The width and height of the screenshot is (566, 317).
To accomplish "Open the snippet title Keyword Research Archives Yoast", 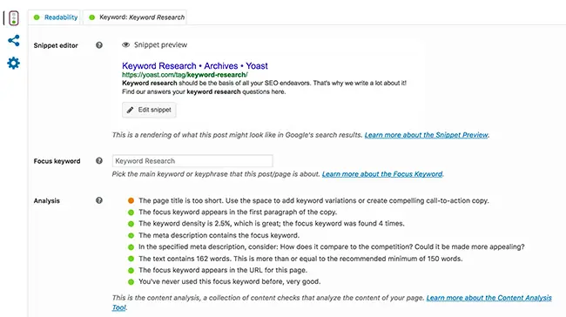I will click(x=195, y=65).
